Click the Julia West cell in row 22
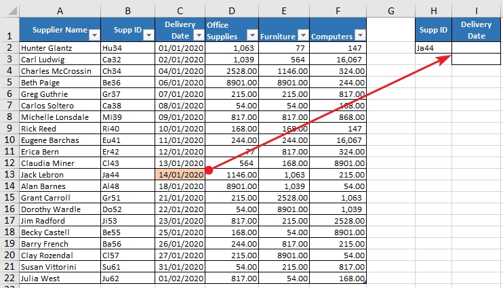The width and height of the screenshot is (503, 288). [x=60, y=279]
